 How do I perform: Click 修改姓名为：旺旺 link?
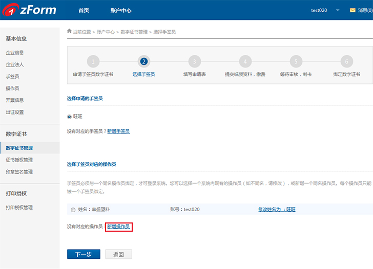pos(277,210)
